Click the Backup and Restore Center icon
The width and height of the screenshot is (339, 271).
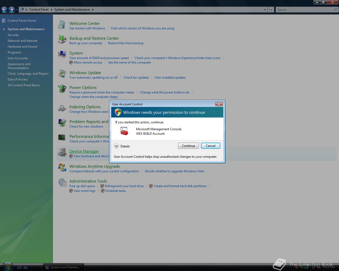[x=62, y=40]
